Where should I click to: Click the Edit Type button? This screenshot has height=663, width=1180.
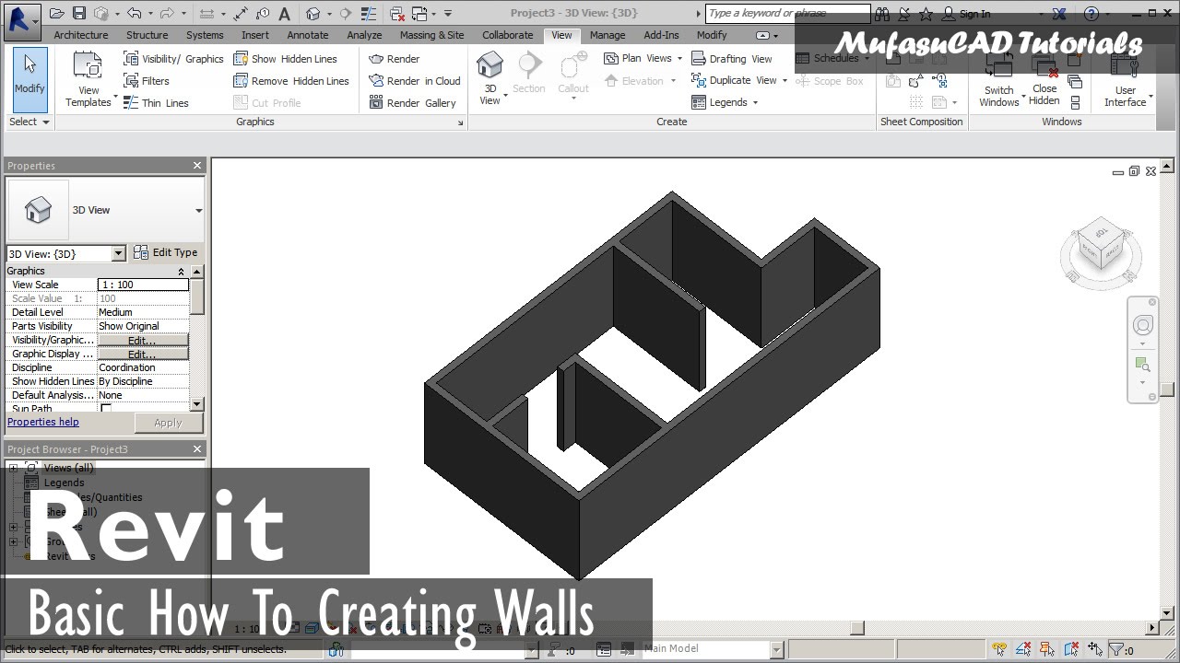166,252
